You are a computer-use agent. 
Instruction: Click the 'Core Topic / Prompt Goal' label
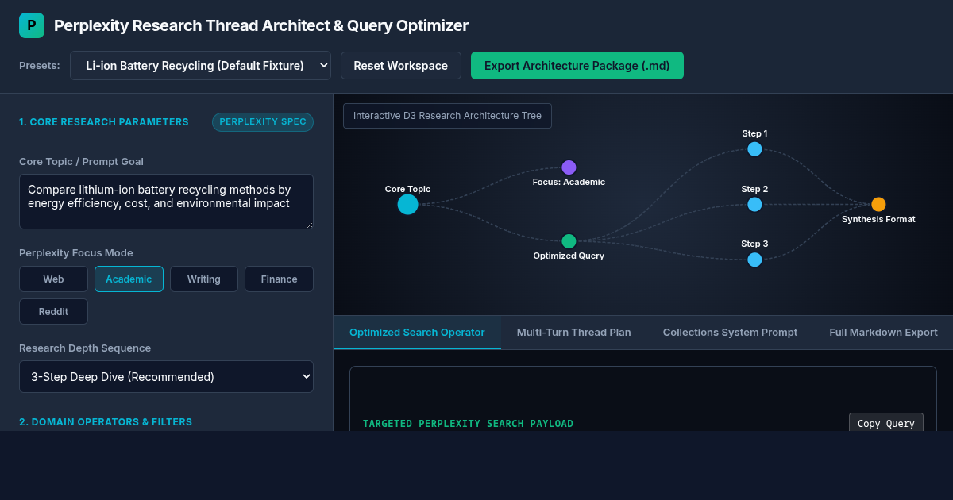pos(81,162)
